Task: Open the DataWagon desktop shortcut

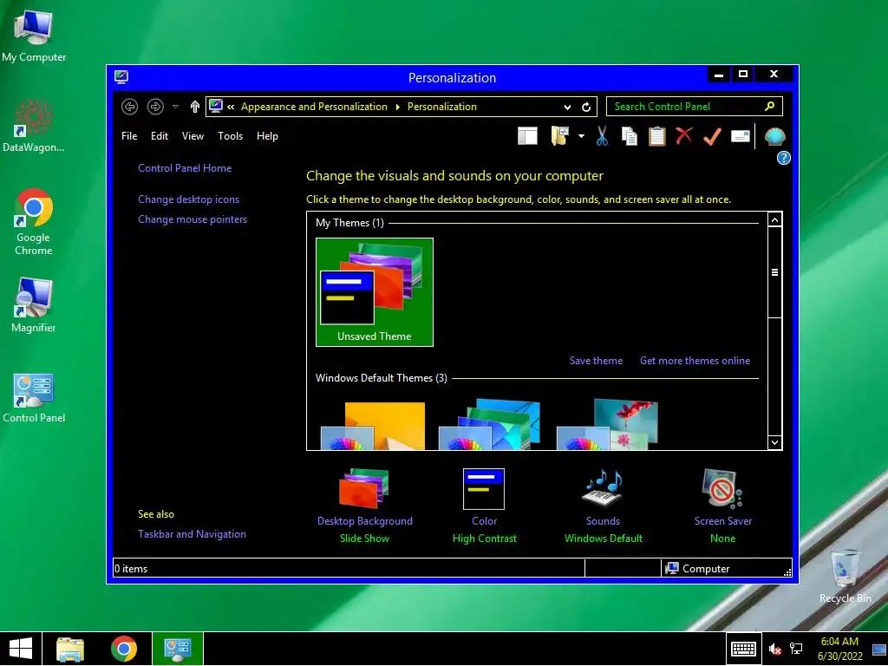Action: tap(34, 126)
